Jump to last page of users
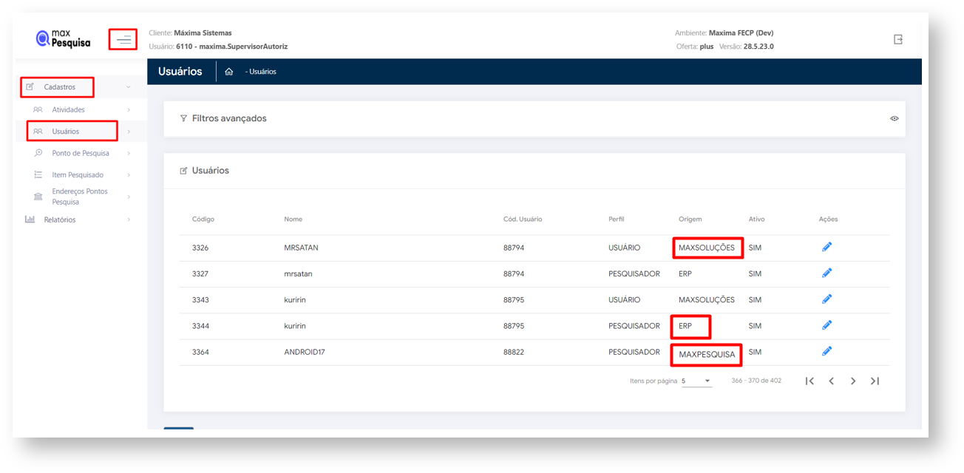The image size is (964, 473). click(875, 381)
